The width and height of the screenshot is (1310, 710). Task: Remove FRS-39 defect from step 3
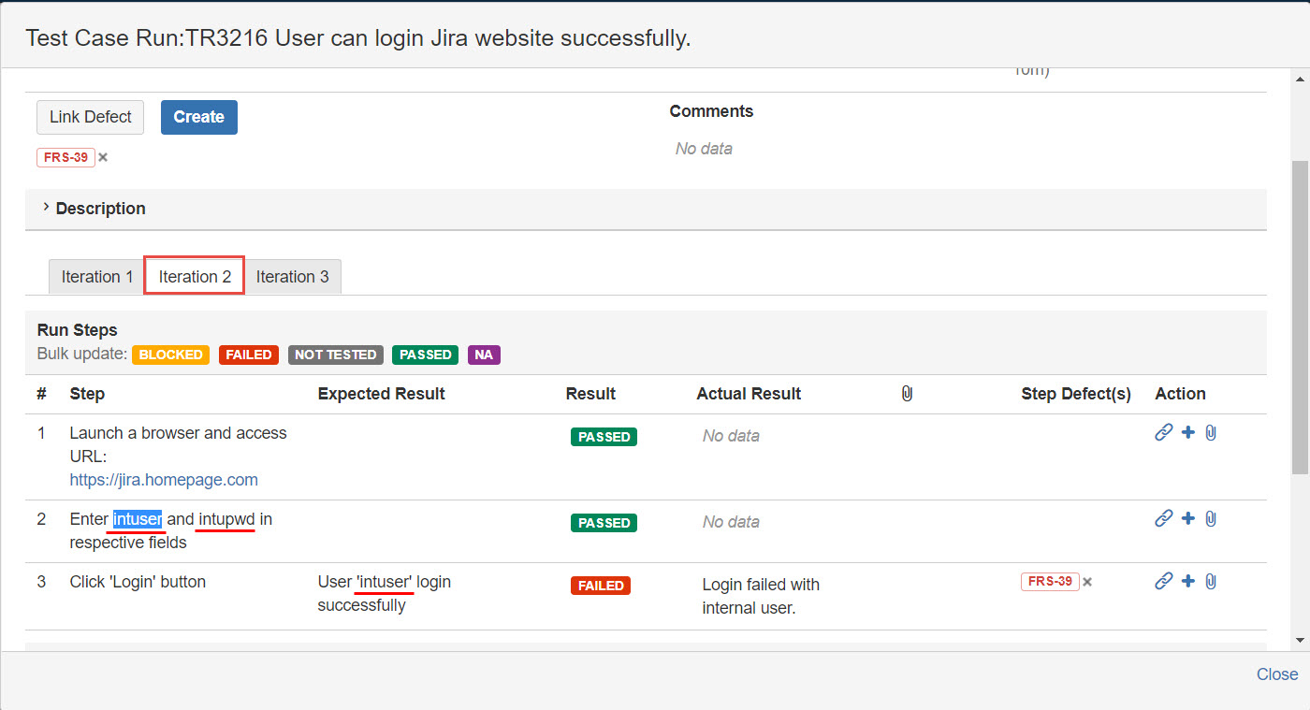point(1087,582)
